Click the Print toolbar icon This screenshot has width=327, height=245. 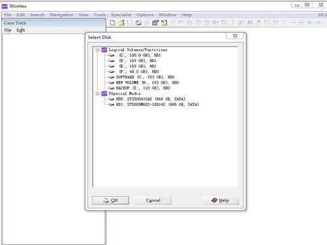pyautogui.click(x=138, y=22)
